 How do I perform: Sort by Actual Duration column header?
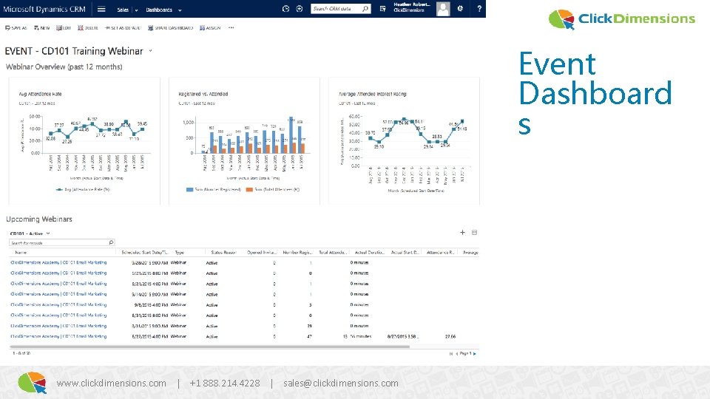click(369, 253)
